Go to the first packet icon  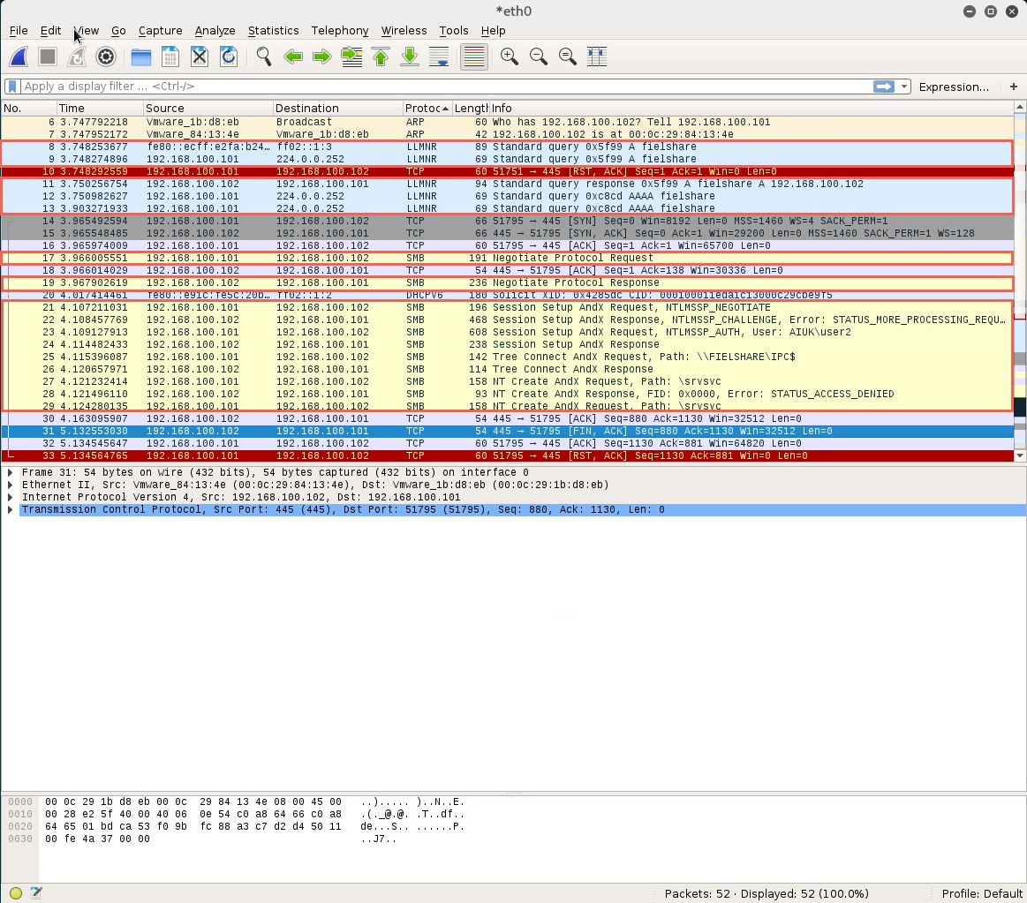(x=381, y=56)
